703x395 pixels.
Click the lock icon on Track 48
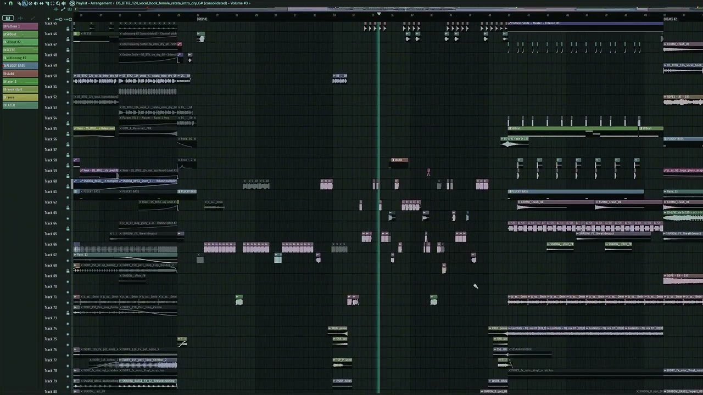68,60
